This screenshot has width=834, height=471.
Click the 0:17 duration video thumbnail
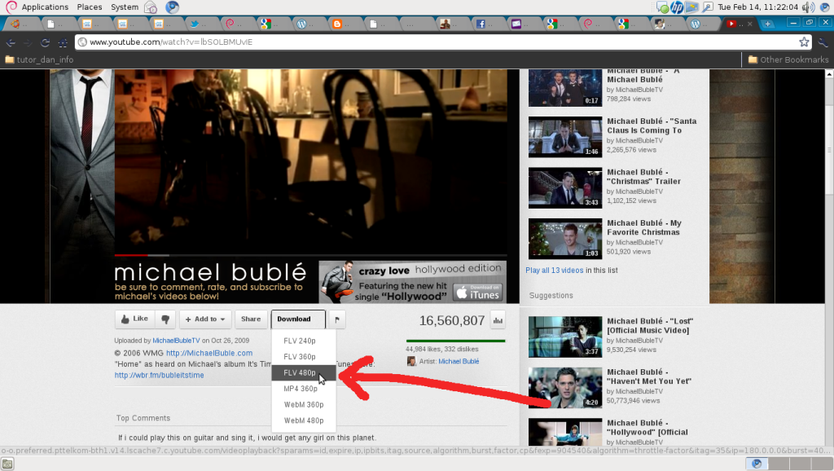565,88
